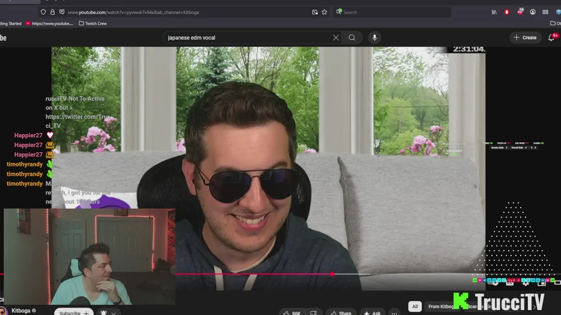Start voice search with microphone

[x=374, y=38]
